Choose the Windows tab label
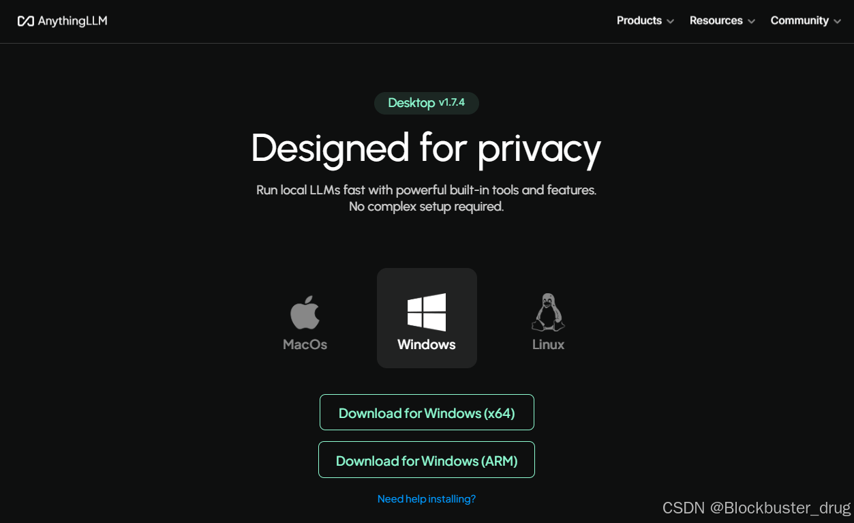This screenshot has height=523, width=854. click(427, 344)
